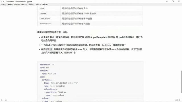The width and height of the screenshot is (182, 102).
Task: Click the code line kind: Pod
Action: (x=45, y=68)
